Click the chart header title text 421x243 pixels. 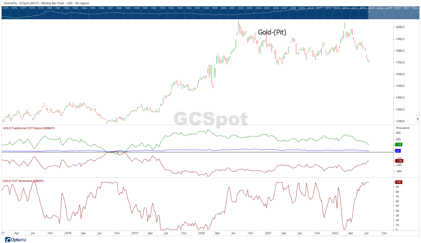click(x=47, y=3)
